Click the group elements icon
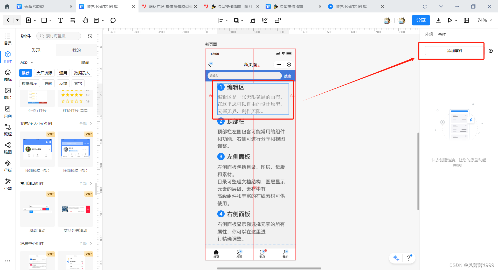This screenshot has width=498, height=270. tap(252, 20)
